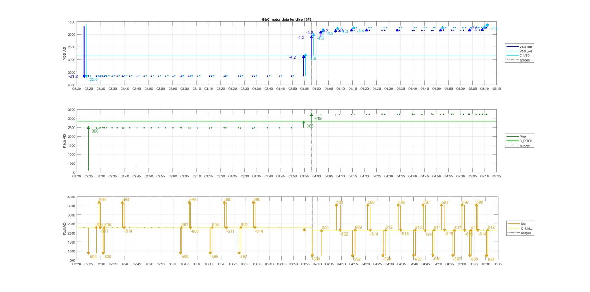Screen dimensions: 590x292
Task: Click the '-618' roll data label
Action: 449,234
